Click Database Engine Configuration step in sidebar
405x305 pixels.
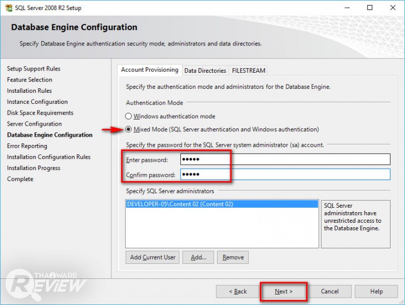point(50,135)
